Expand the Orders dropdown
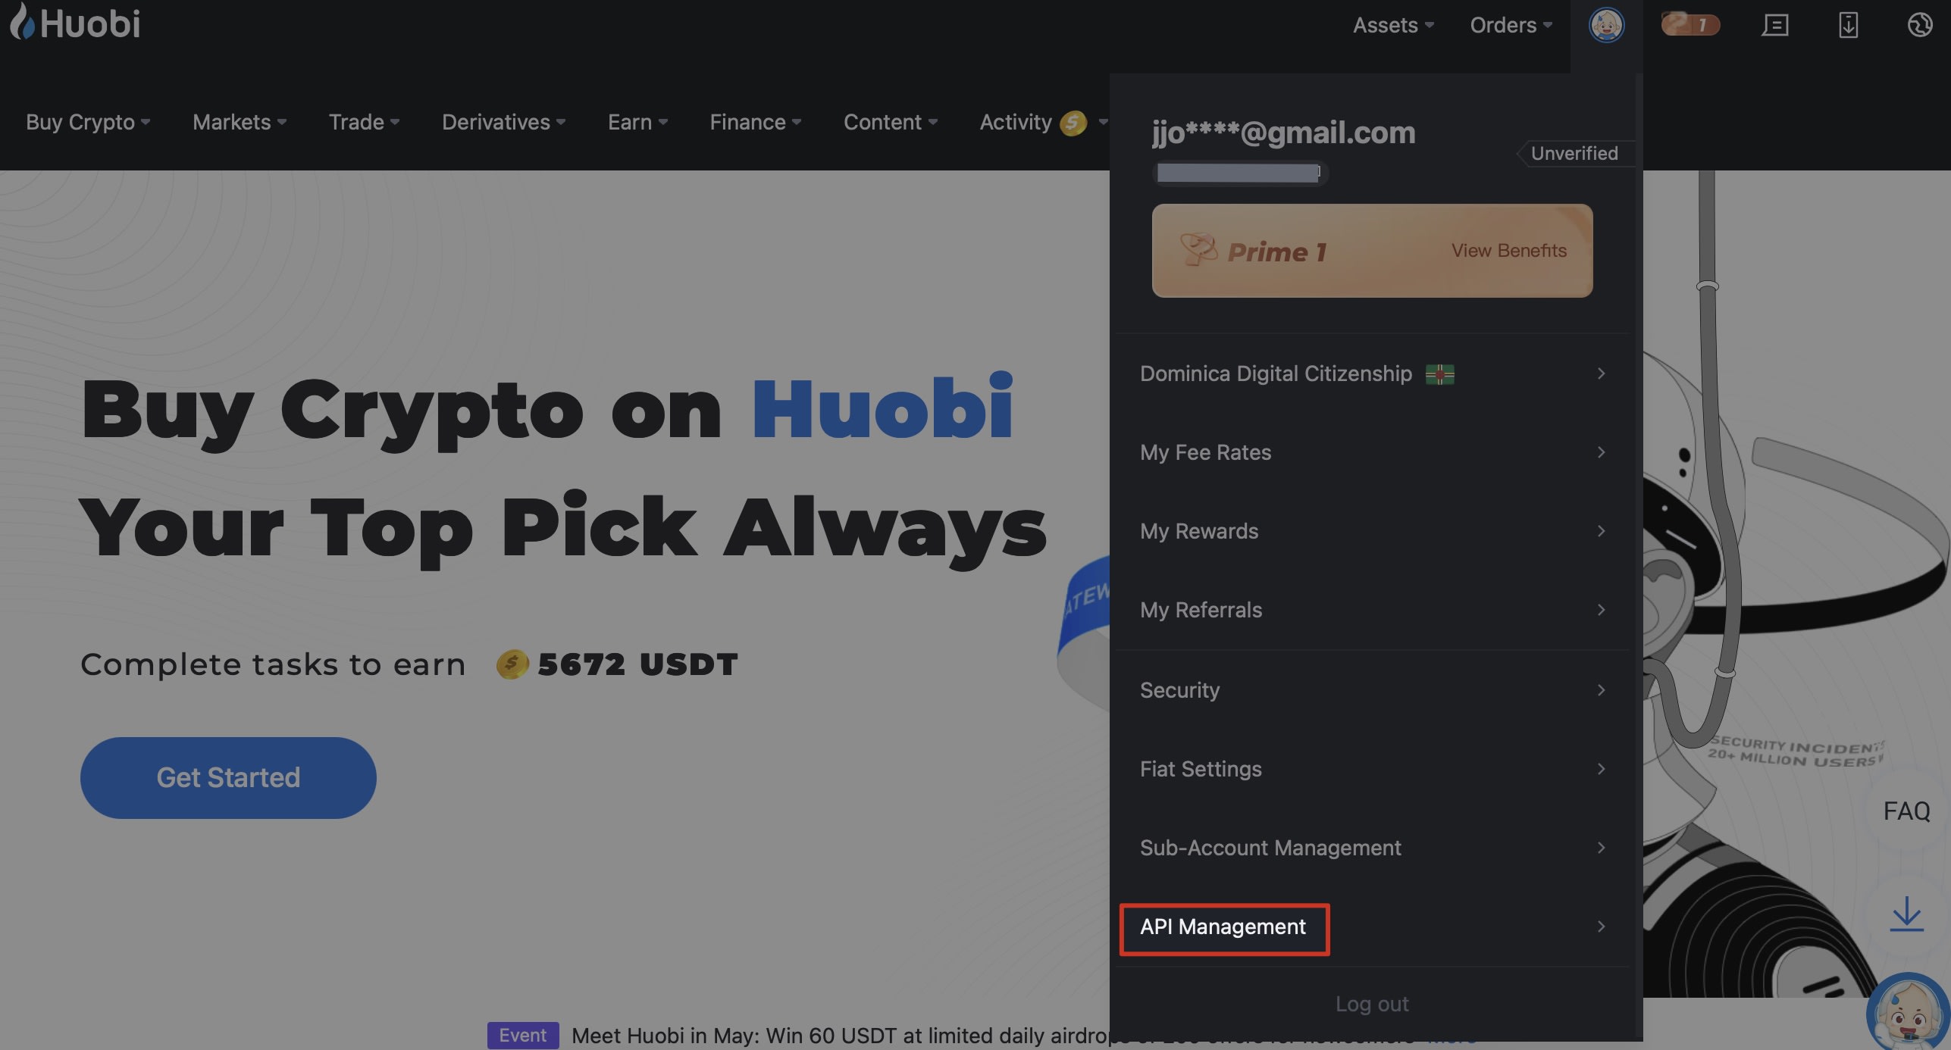The width and height of the screenshot is (1951, 1050). coord(1511,25)
